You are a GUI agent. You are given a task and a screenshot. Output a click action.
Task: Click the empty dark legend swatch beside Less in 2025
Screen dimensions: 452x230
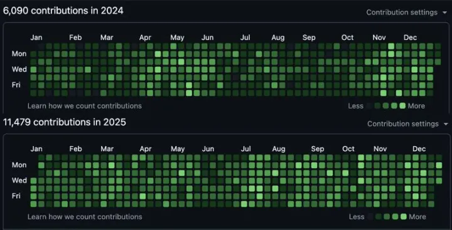pos(370,216)
